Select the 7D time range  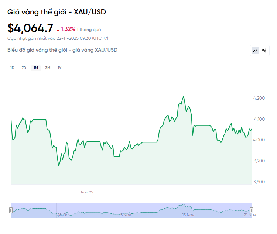pos(24,68)
